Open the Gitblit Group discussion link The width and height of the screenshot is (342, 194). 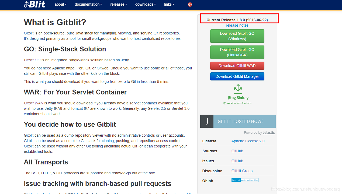tap(242, 171)
